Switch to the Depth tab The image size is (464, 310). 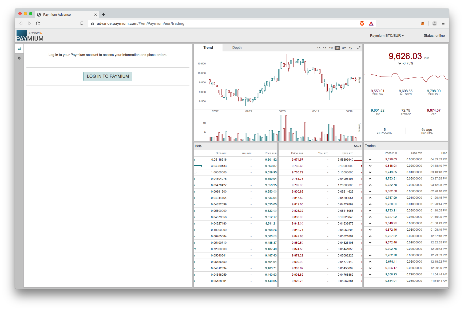coord(237,48)
